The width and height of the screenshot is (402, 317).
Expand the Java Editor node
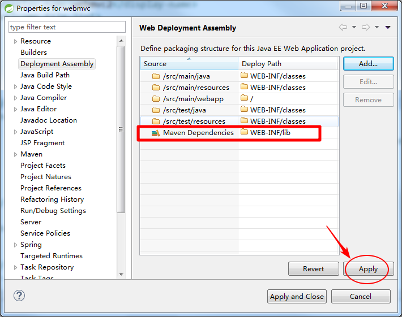tap(15, 109)
